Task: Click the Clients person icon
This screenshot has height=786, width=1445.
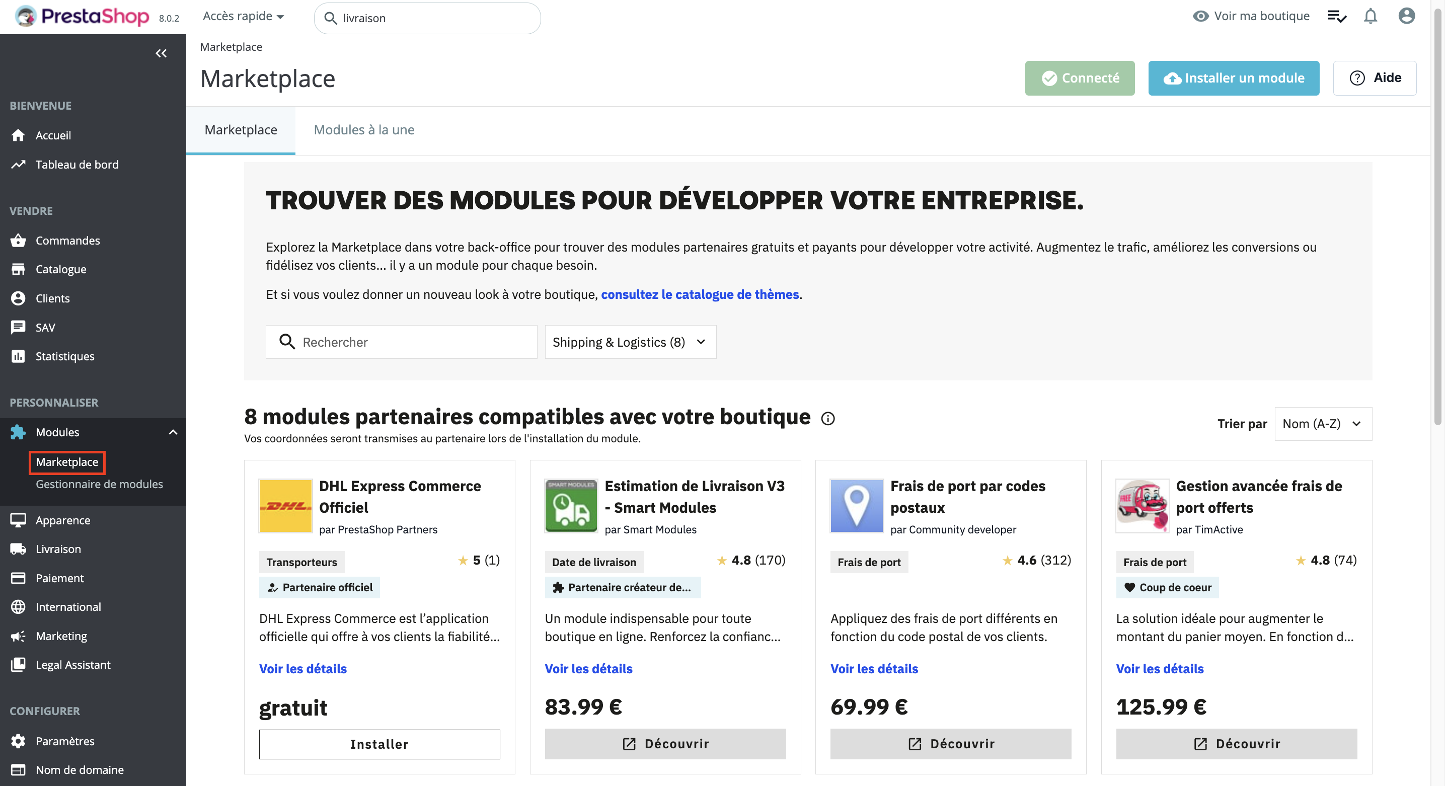Action: (x=18, y=298)
